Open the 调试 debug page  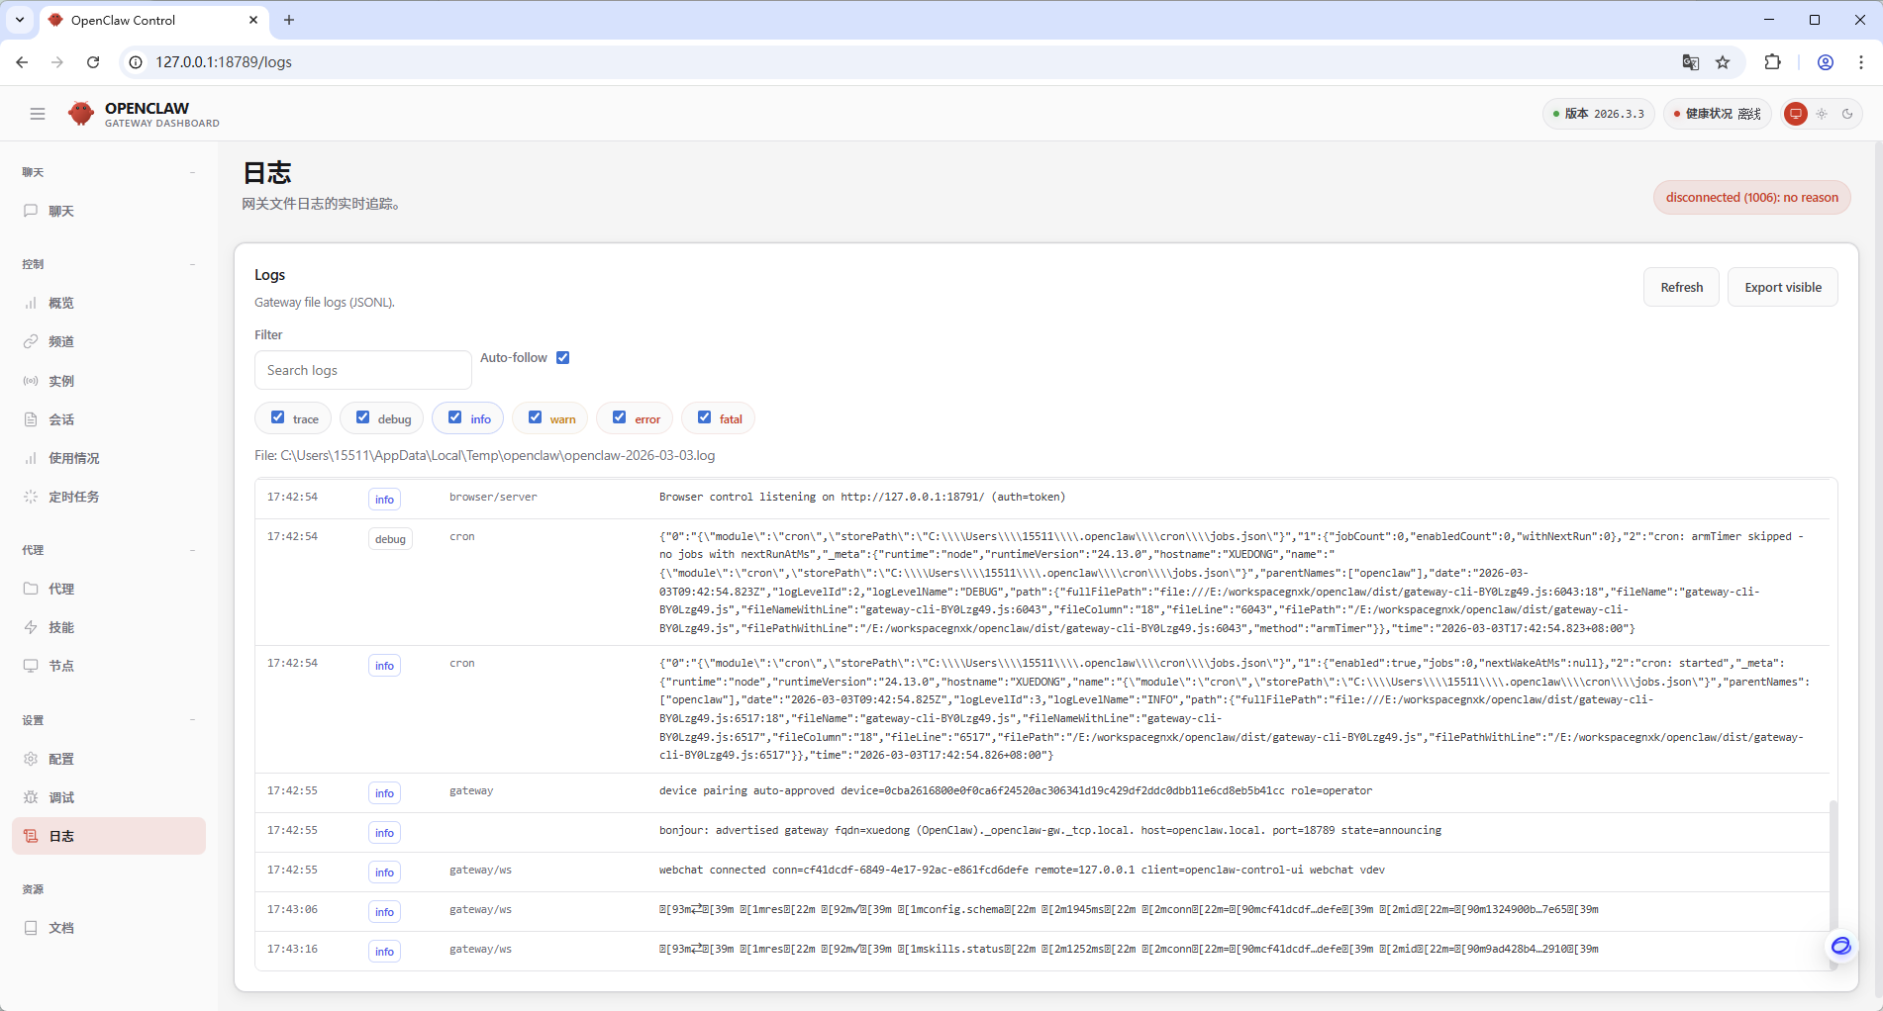click(x=61, y=797)
